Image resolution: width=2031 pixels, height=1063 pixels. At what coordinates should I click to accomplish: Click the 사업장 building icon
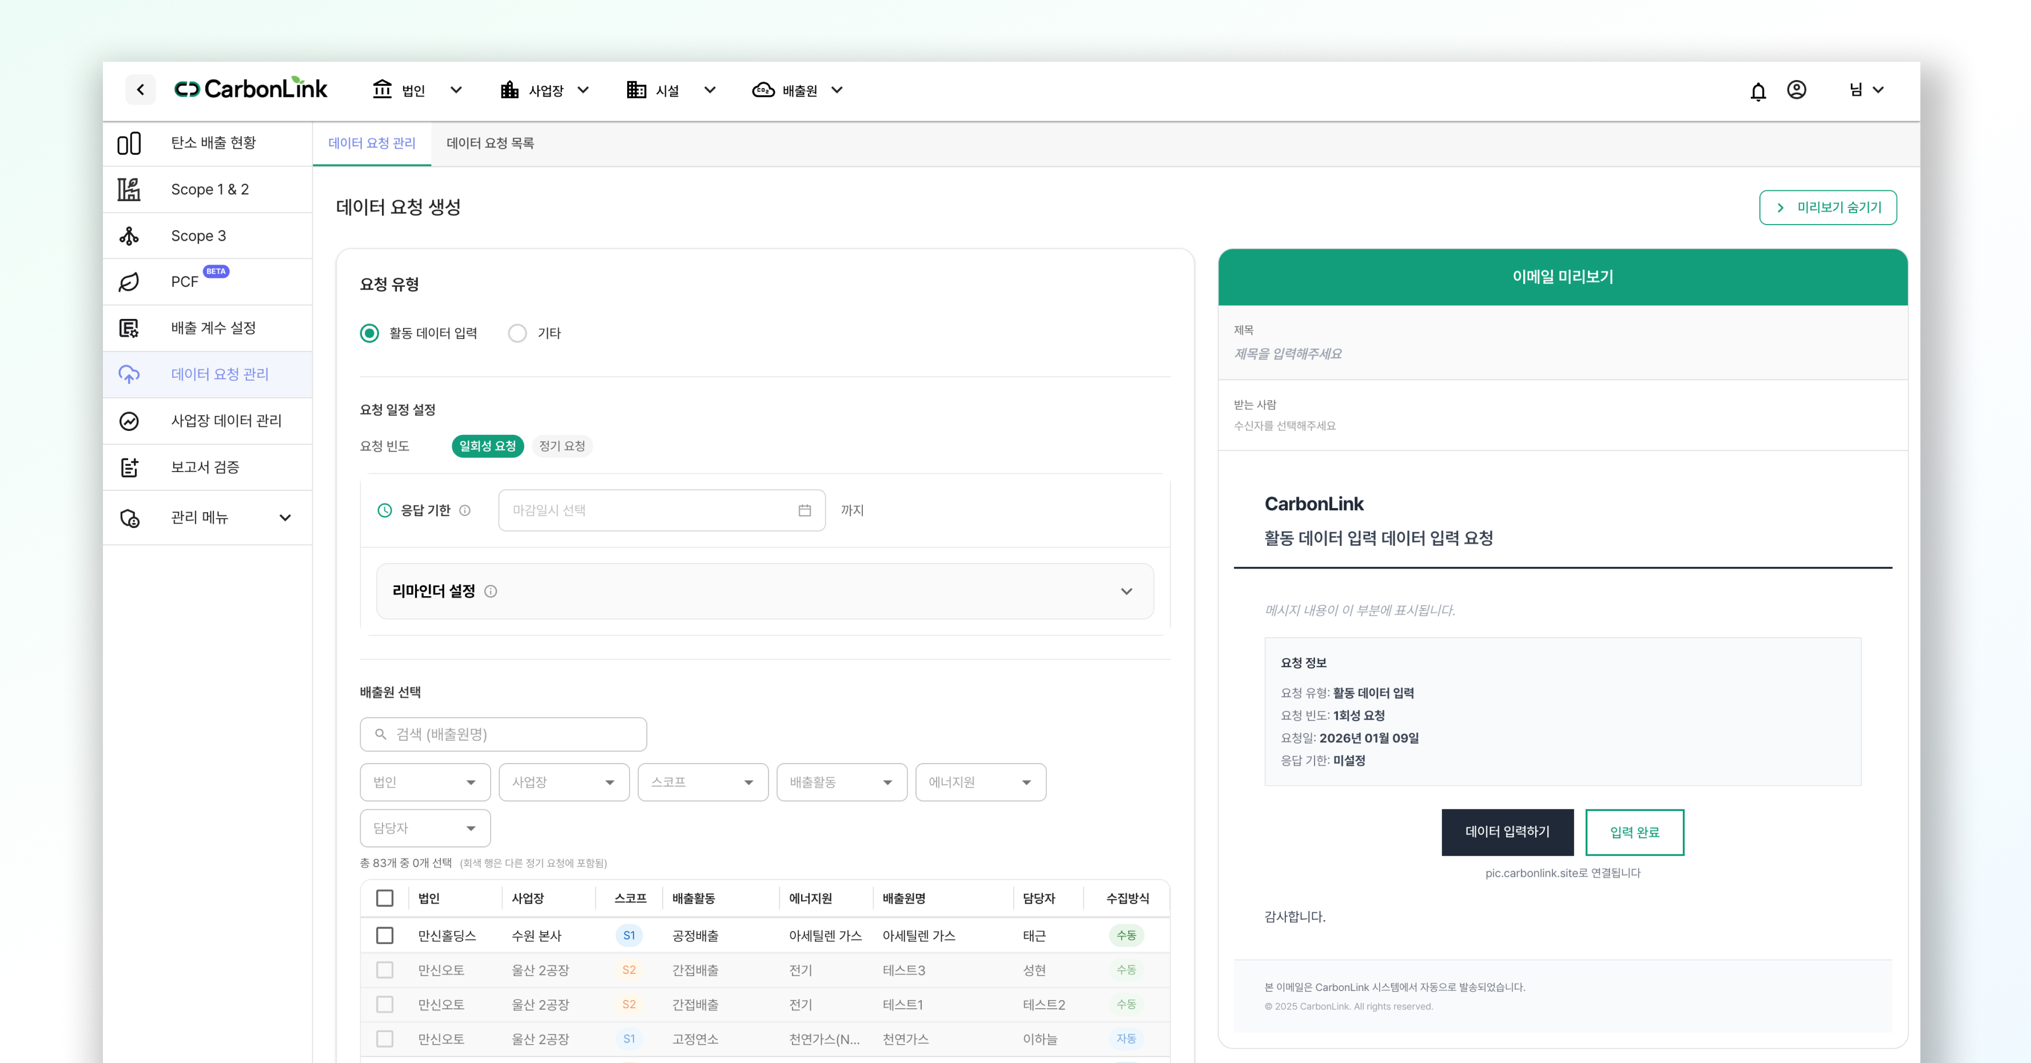tap(509, 90)
